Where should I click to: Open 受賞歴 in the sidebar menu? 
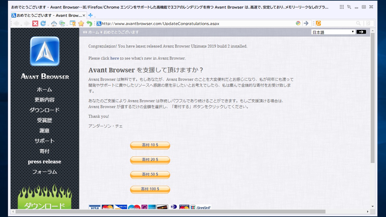pyautogui.click(x=44, y=120)
